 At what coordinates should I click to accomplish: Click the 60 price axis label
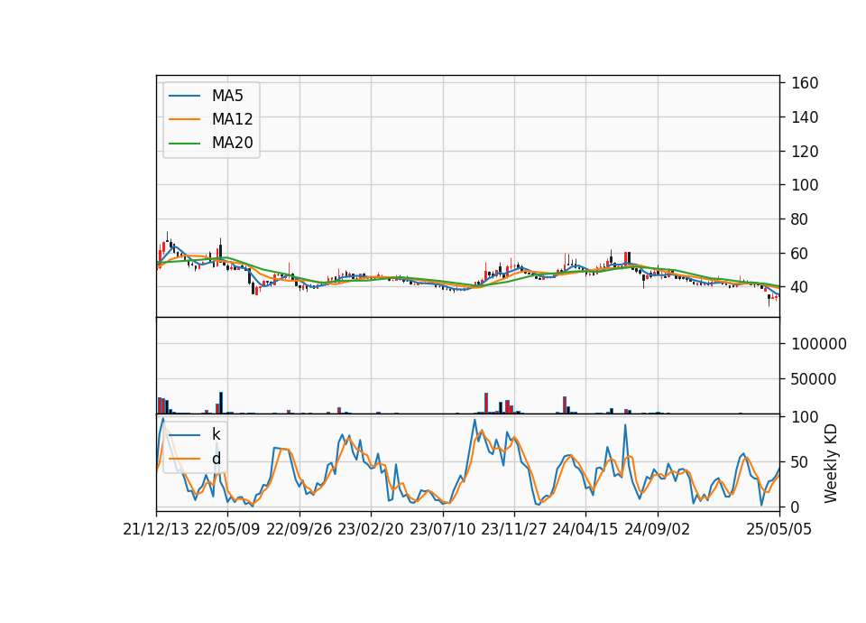[x=800, y=253]
